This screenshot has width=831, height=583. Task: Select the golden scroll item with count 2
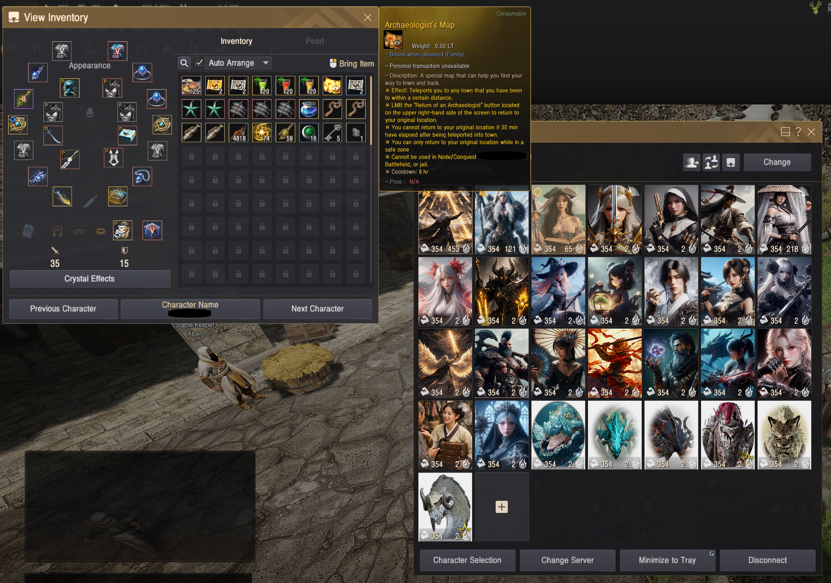(x=215, y=86)
